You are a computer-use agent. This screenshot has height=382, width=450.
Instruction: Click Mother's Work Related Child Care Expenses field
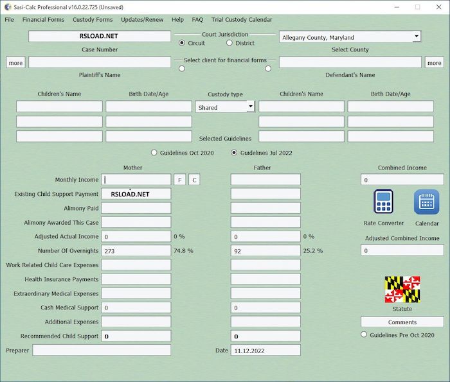click(x=136, y=265)
